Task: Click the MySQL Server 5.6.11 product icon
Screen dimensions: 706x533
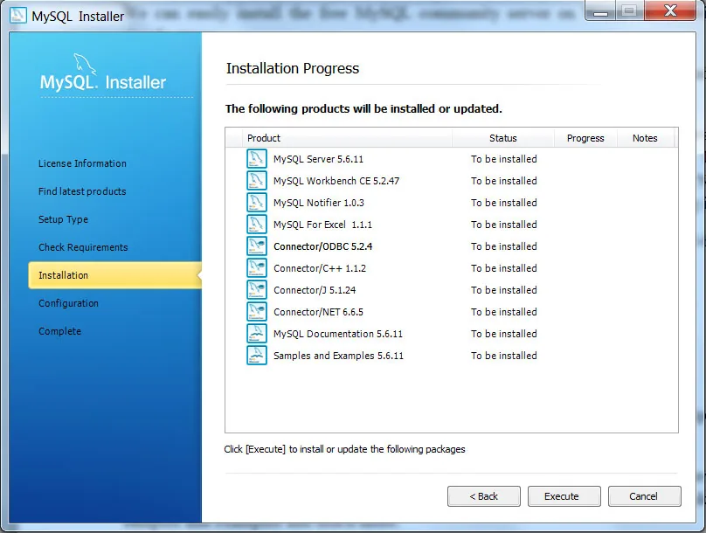Action: point(257,159)
